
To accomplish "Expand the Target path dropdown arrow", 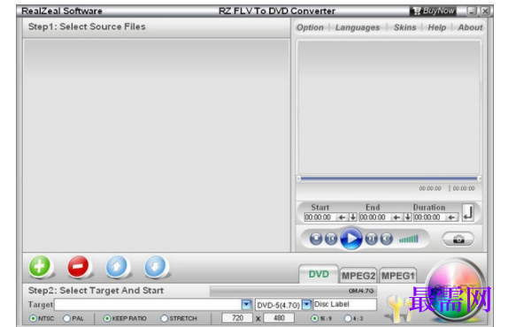I will tap(246, 304).
